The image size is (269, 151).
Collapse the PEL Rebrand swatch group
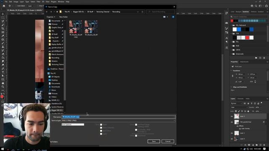[x=231, y=25]
